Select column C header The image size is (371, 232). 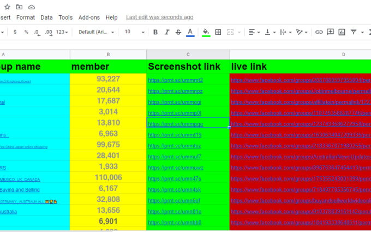(188, 55)
